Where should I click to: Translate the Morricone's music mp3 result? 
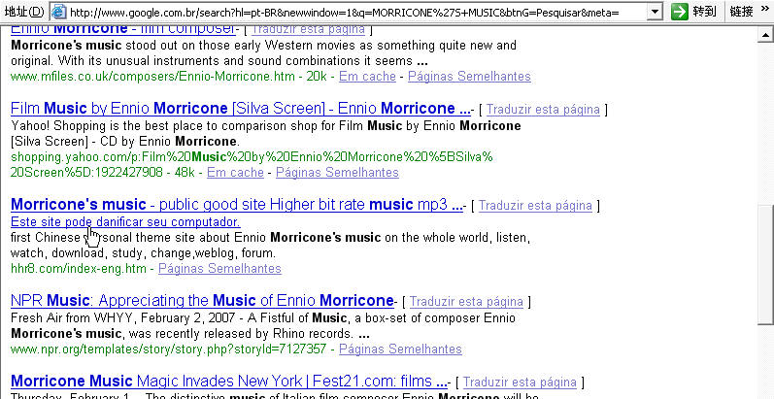coord(535,205)
